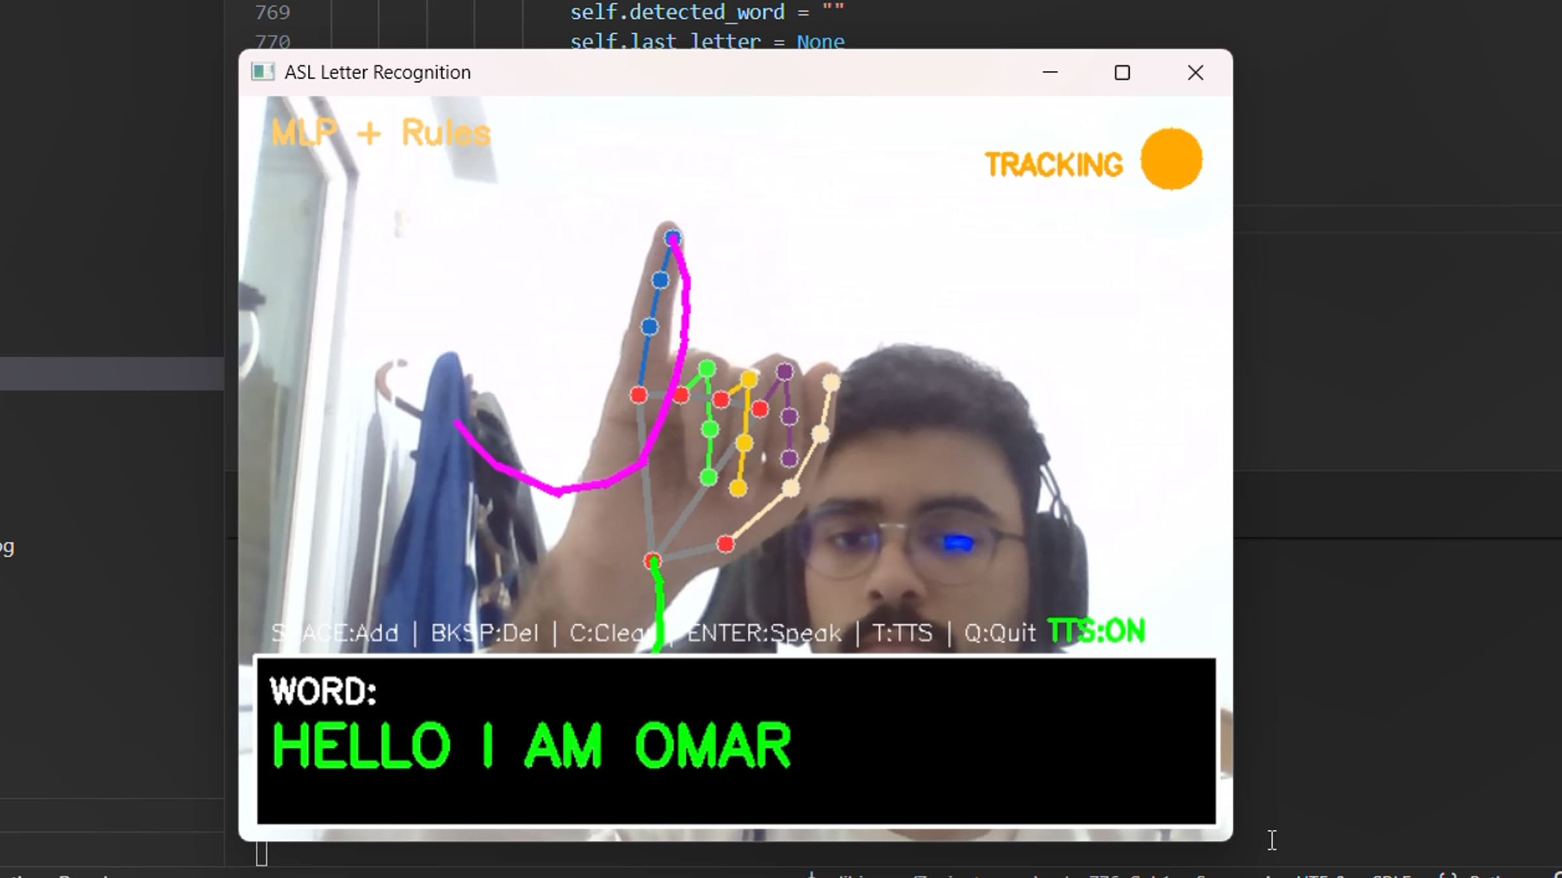Click the "BKSP:Del" shortcut hint

coord(485,633)
